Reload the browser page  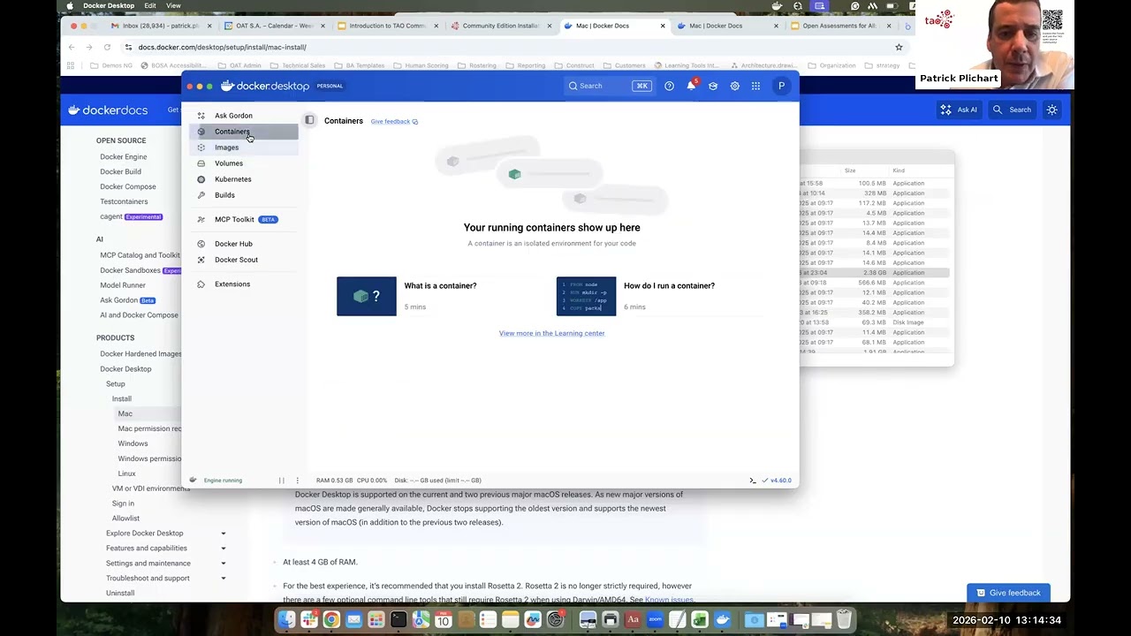click(107, 47)
